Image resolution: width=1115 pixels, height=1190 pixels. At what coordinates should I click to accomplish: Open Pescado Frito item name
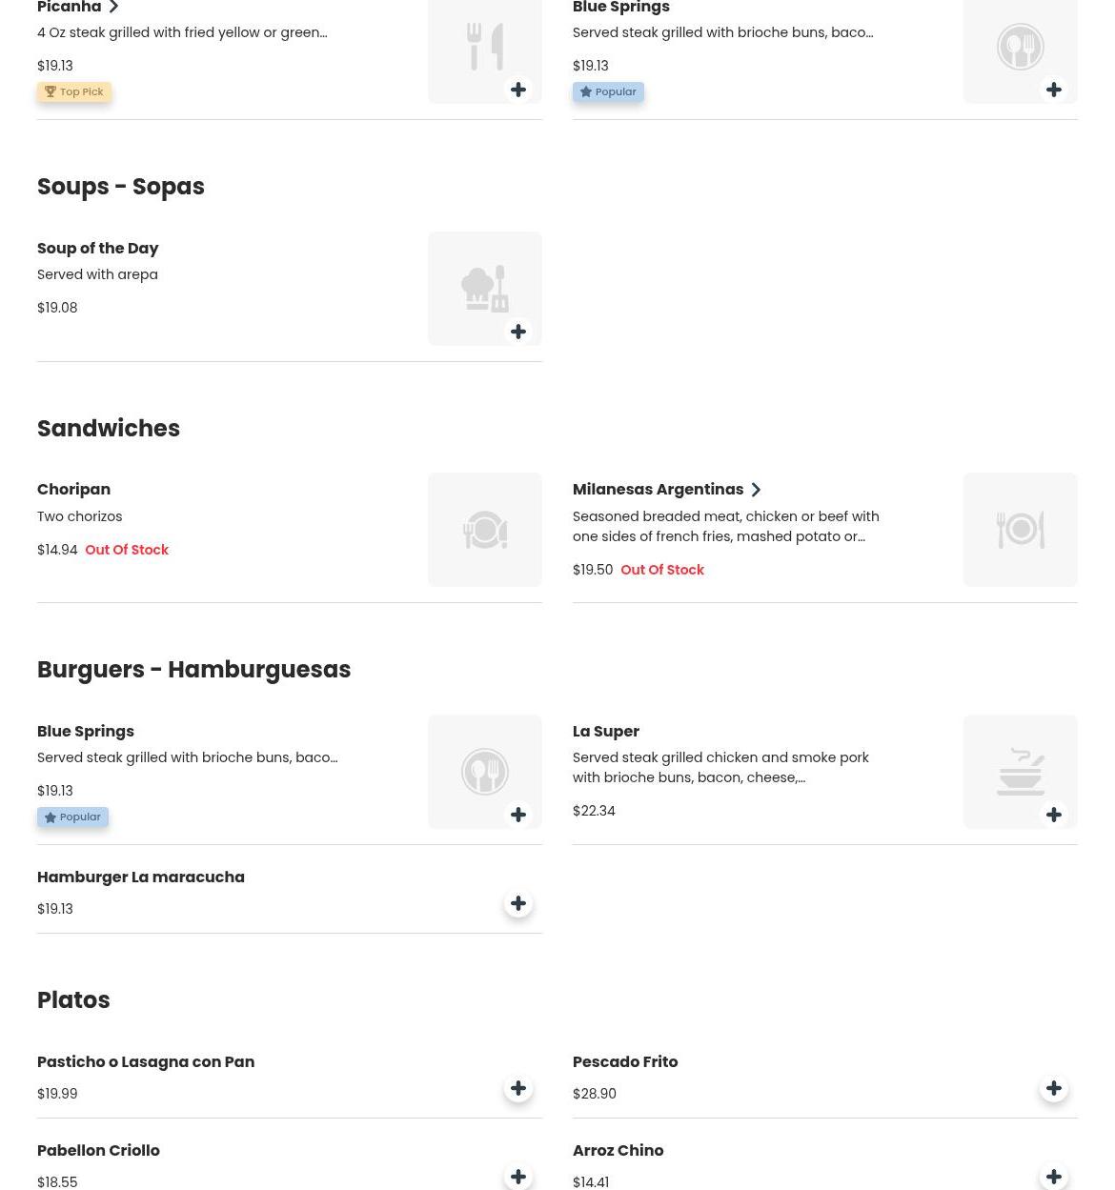pos(625,1062)
